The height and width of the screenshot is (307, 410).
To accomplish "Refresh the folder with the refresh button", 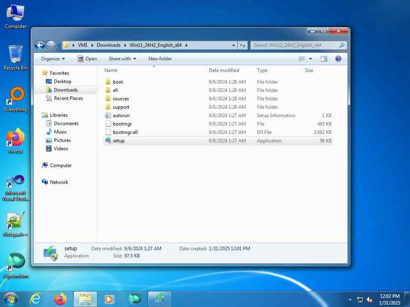I will click(x=243, y=46).
